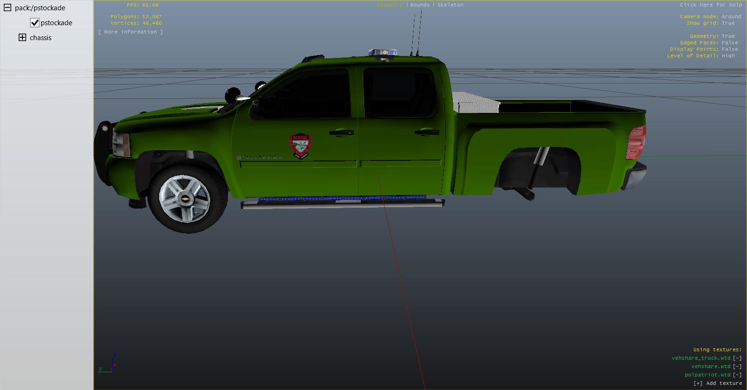Enable the Edged Faces option
Image resolution: width=747 pixels, height=390 pixels.
(x=730, y=42)
